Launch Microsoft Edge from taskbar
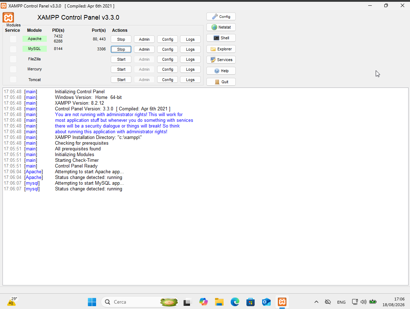 235,302
